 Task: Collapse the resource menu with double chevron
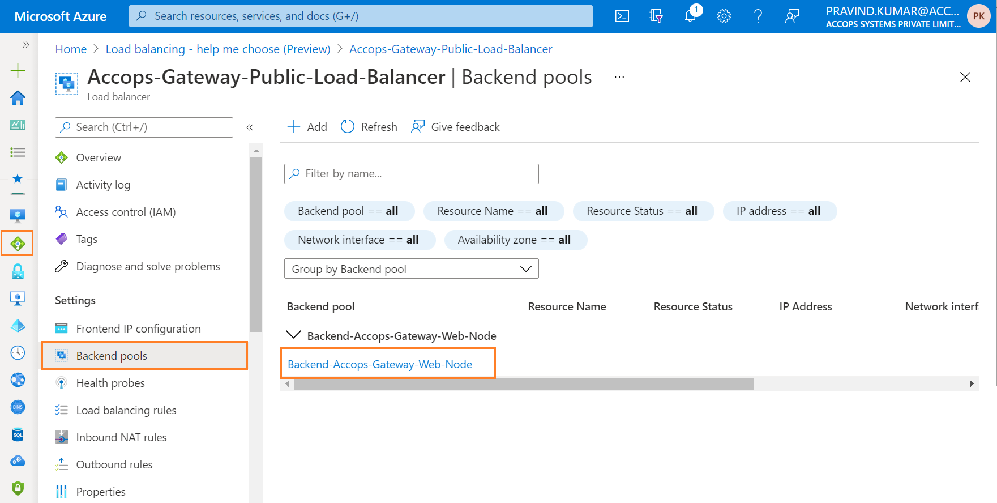[250, 127]
